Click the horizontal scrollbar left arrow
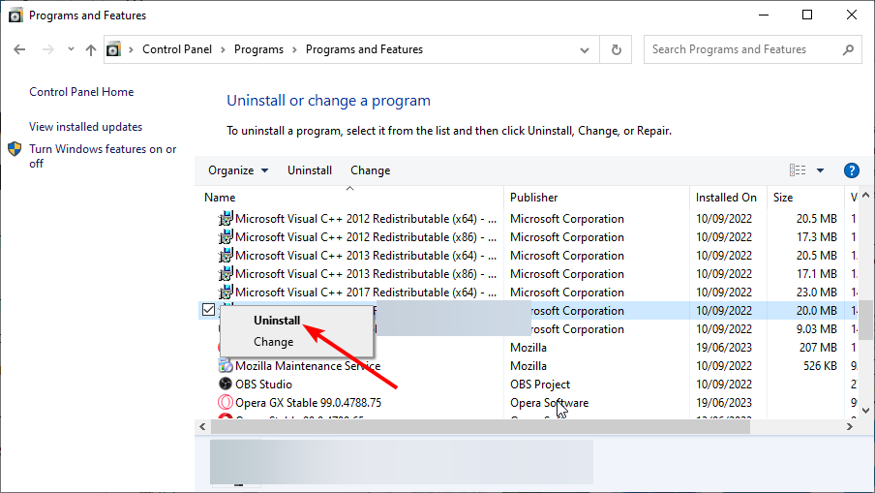The width and height of the screenshot is (875, 493). point(202,426)
